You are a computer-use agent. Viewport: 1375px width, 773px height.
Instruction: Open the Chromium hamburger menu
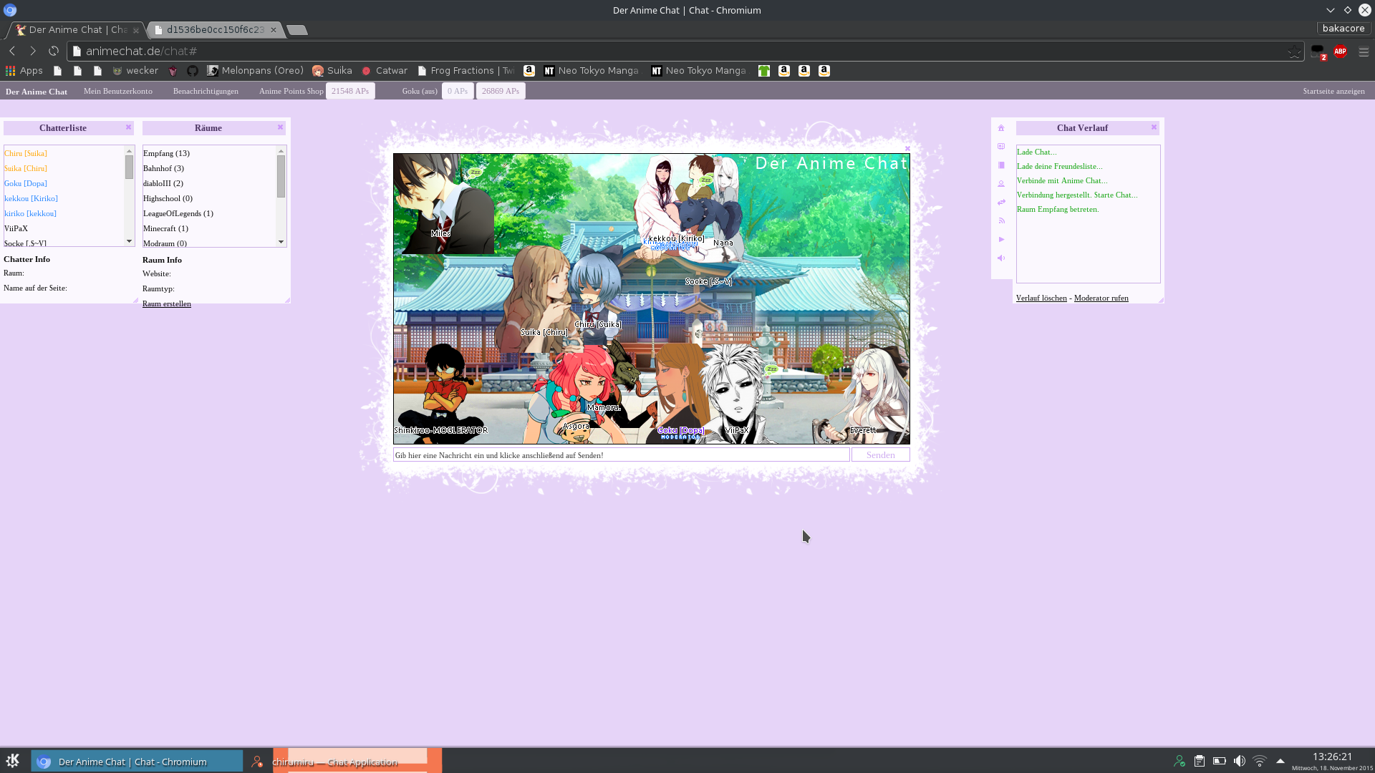[x=1364, y=52]
